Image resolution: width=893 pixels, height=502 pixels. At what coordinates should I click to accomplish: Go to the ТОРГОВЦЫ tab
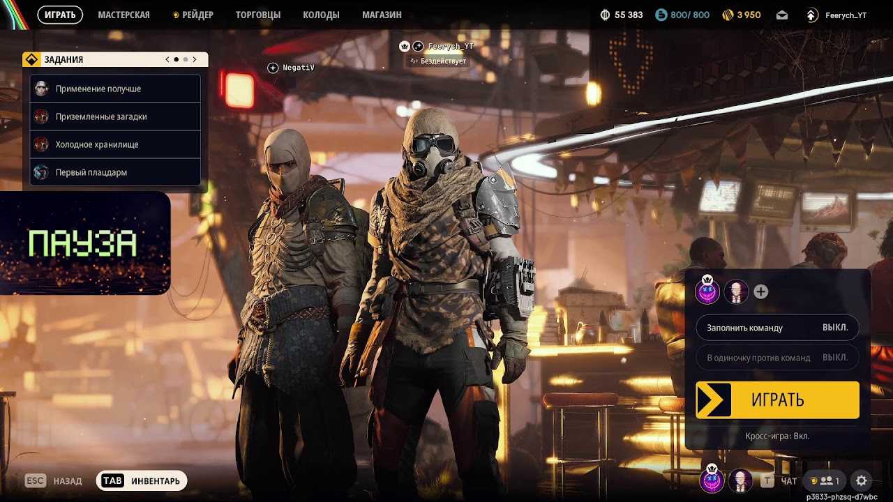click(258, 15)
